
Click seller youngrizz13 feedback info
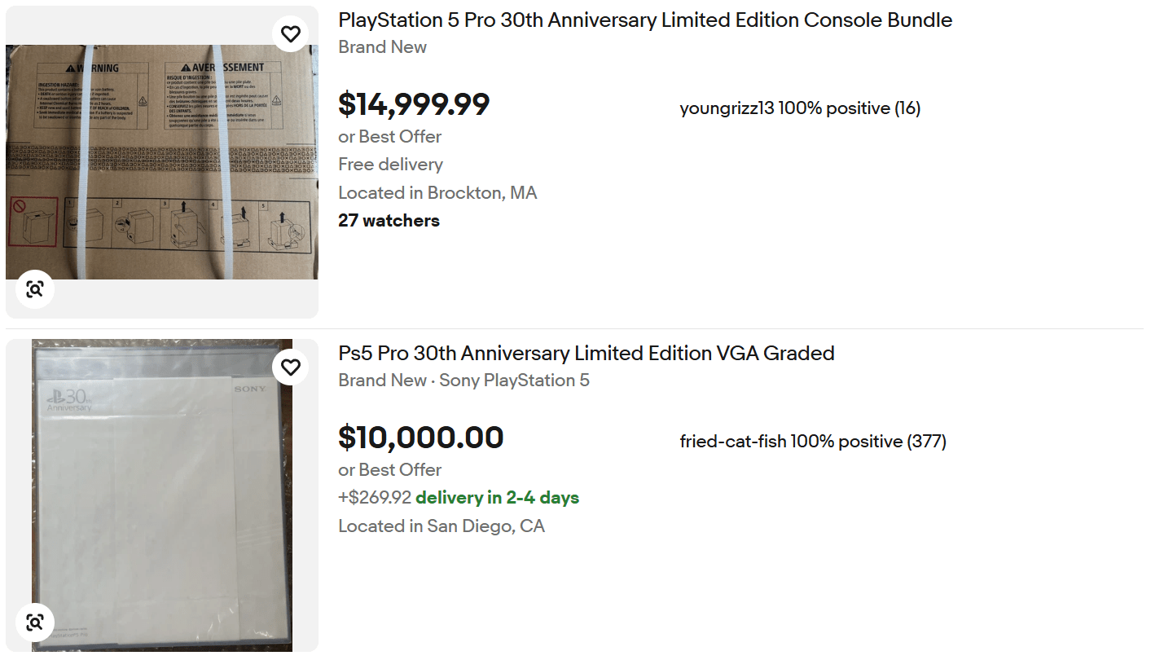(800, 108)
